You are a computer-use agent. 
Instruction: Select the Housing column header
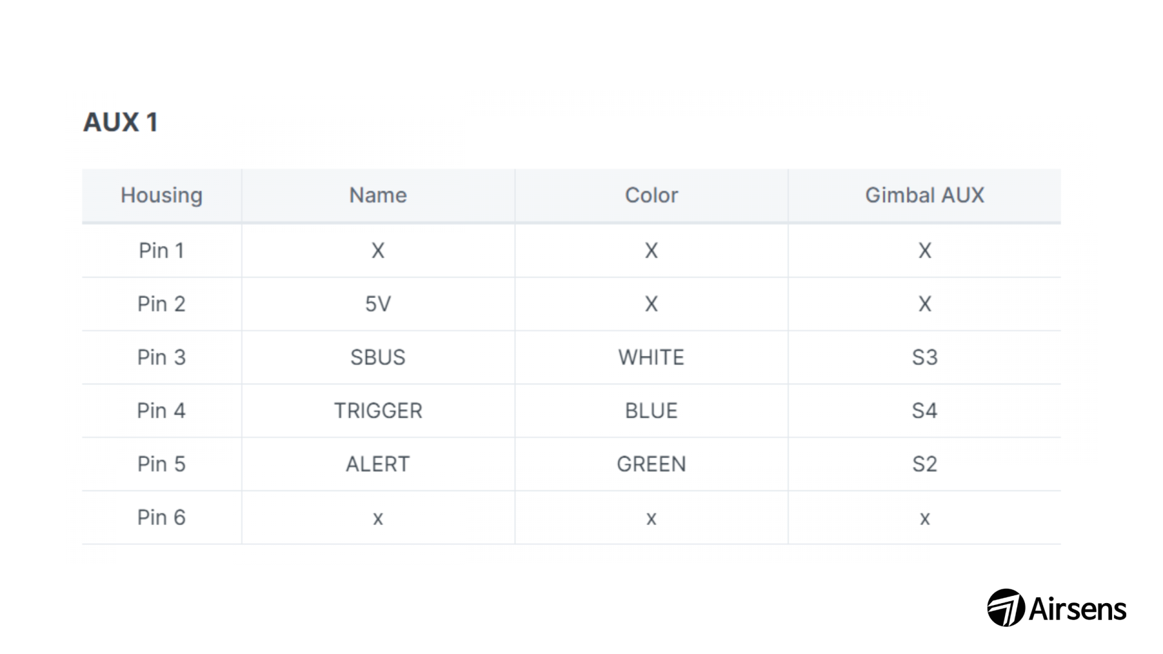(162, 195)
